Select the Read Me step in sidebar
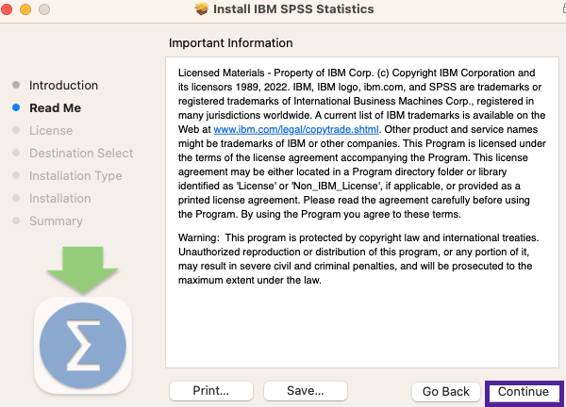Viewport: 566px width, 407px height. tap(56, 107)
